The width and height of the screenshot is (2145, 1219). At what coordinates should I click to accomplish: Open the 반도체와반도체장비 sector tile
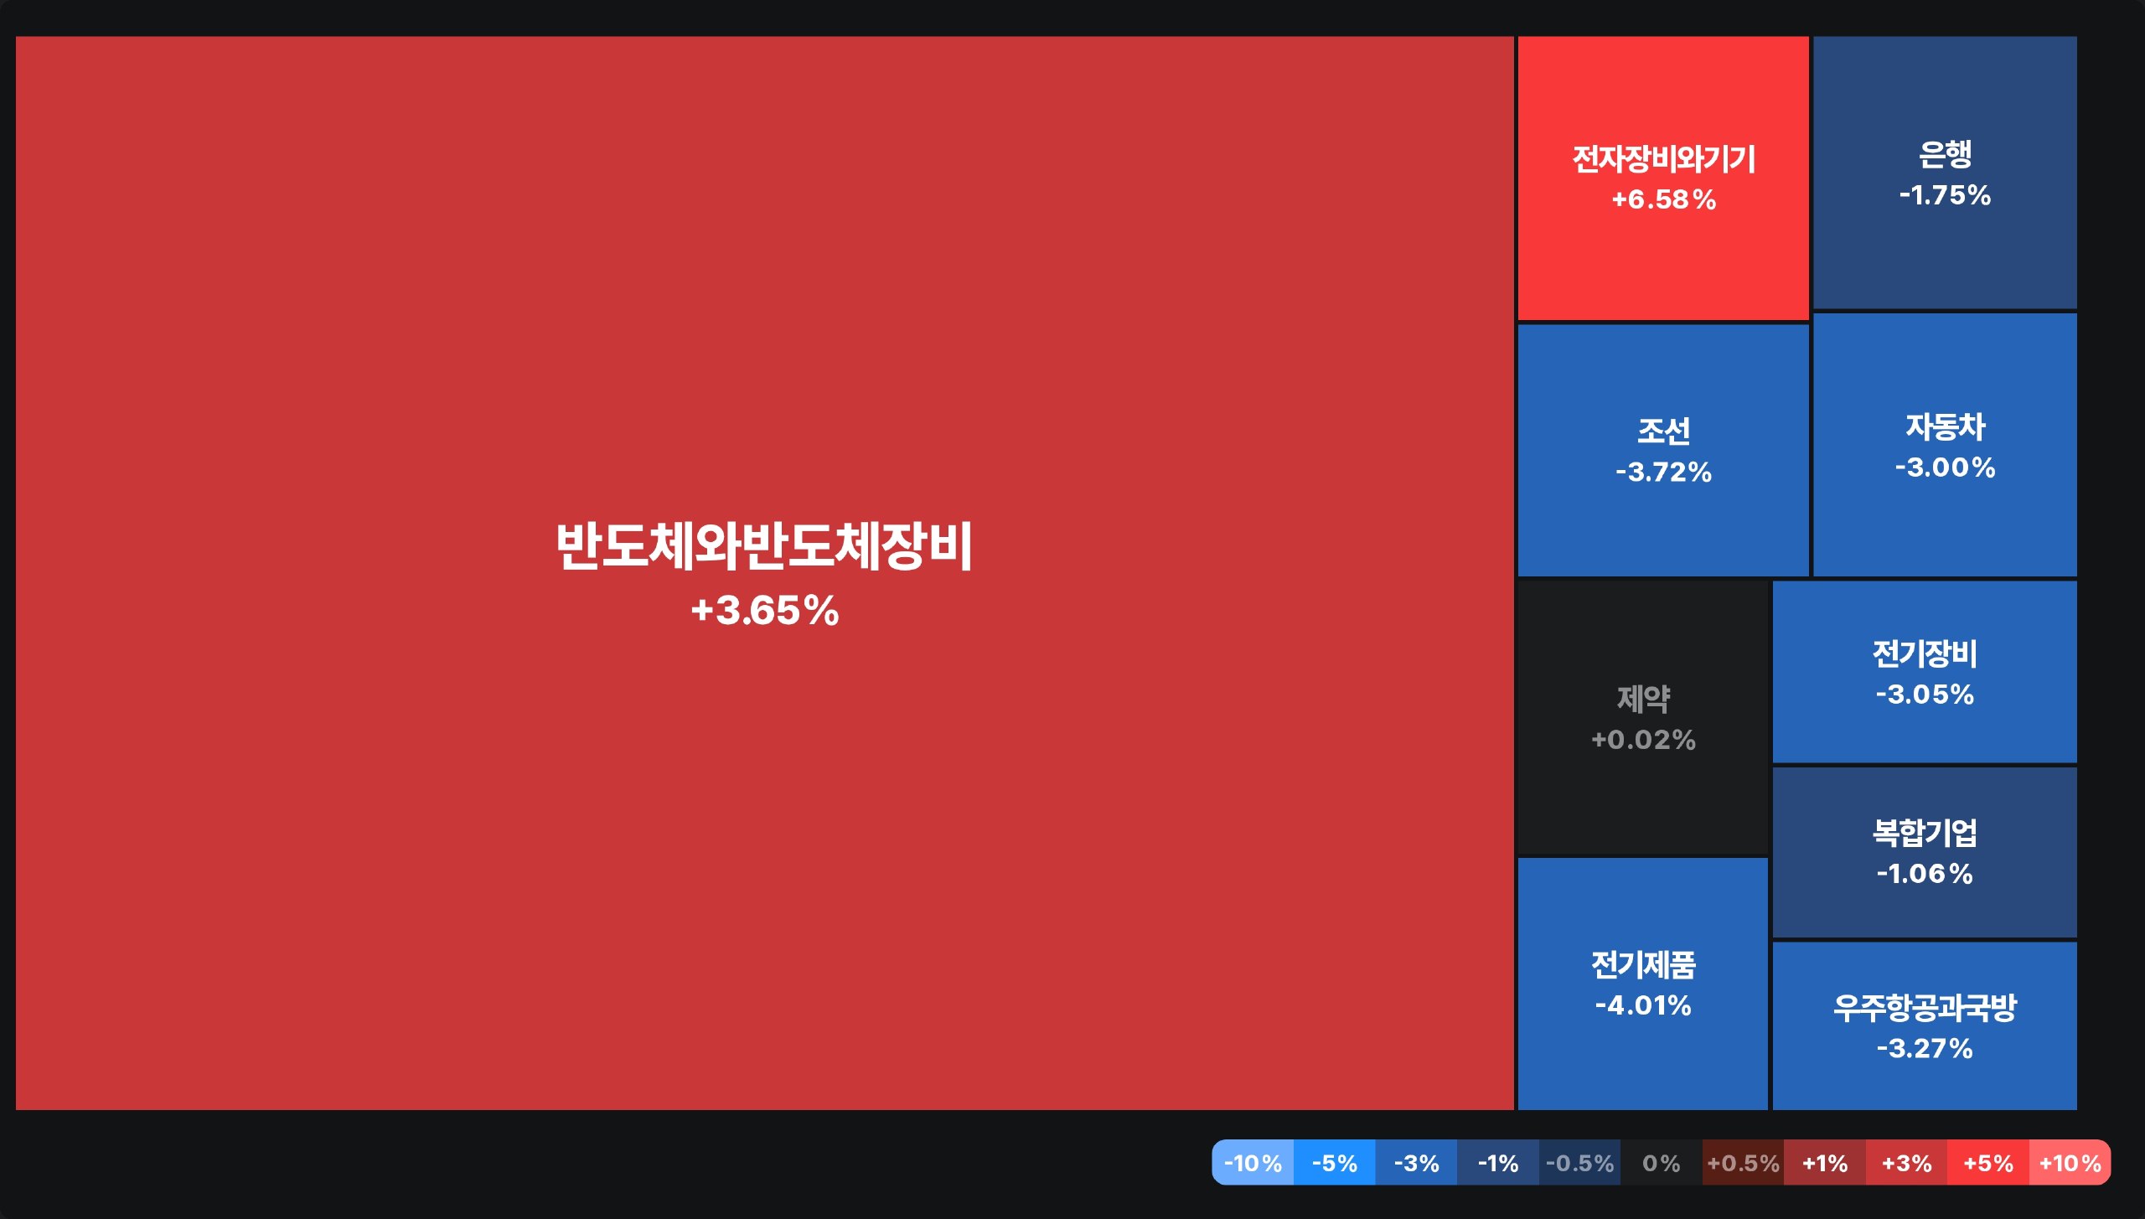pyautogui.click(x=764, y=573)
